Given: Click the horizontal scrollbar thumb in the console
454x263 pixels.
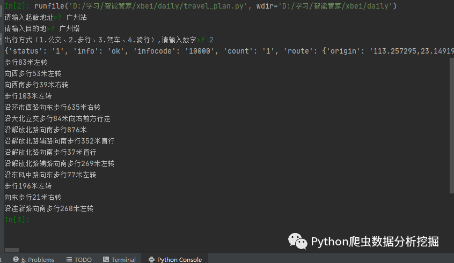Looking at the screenshot, I should click(x=12, y=250).
